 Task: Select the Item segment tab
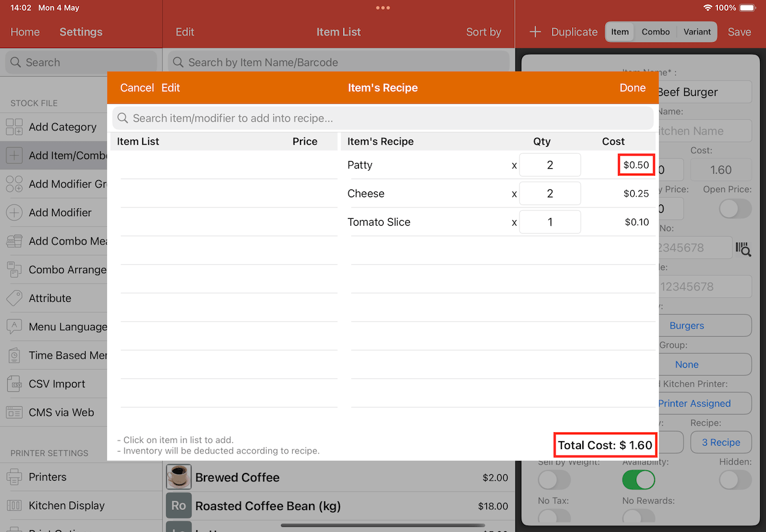point(619,32)
